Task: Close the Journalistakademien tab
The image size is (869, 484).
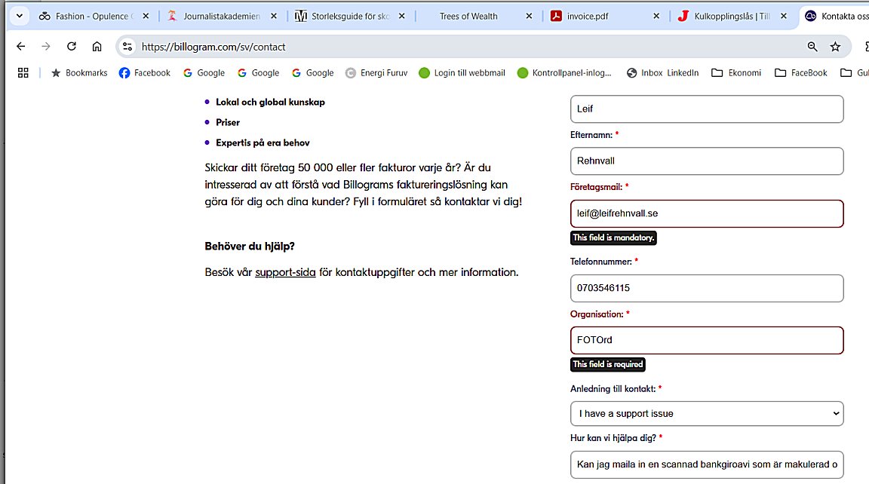Action: (274, 16)
